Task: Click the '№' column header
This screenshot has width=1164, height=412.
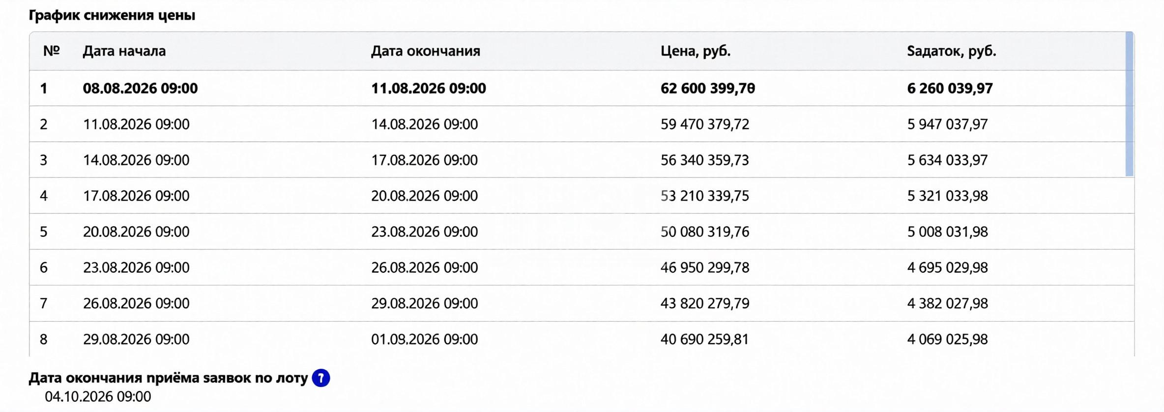Action: (x=52, y=51)
